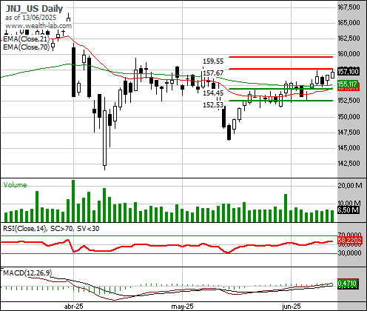This screenshot has height=311, width=367.
Task: Click the abr-25 date axis label
Action: tap(73, 307)
